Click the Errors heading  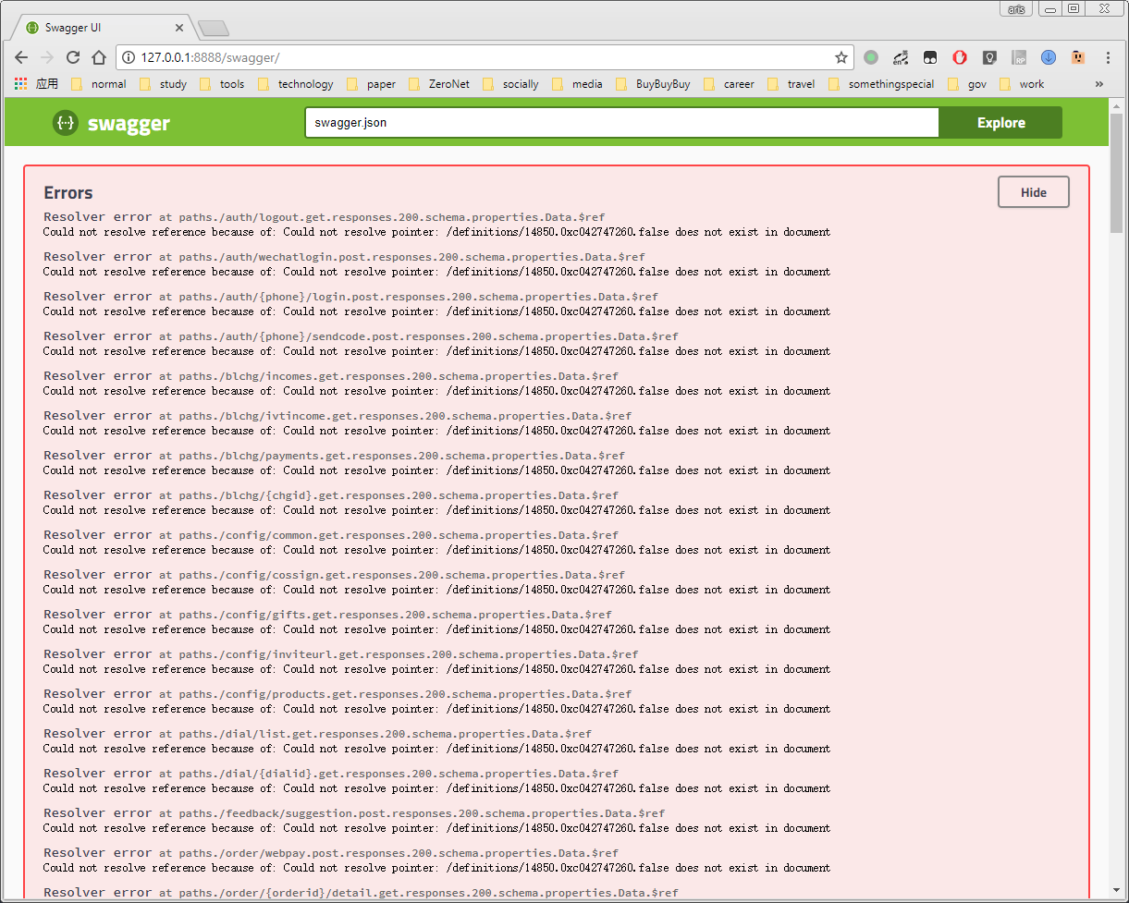(x=68, y=192)
